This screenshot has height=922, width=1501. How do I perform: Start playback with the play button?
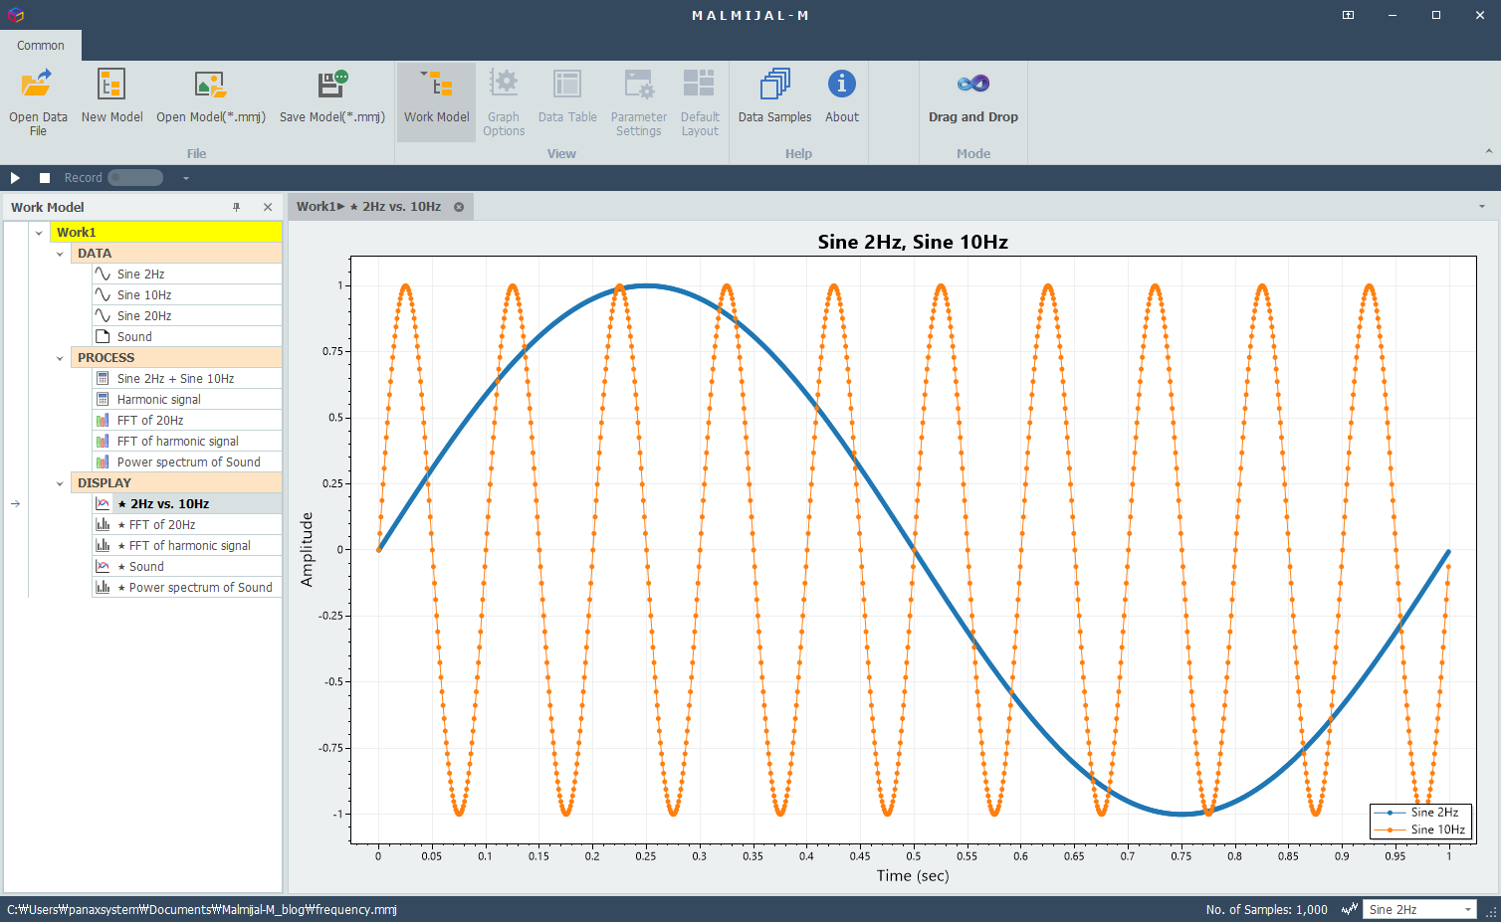[x=15, y=178]
